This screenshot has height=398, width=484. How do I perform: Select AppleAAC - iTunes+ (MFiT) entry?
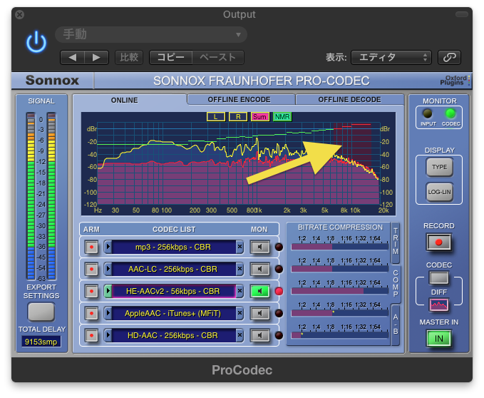(174, 313)
